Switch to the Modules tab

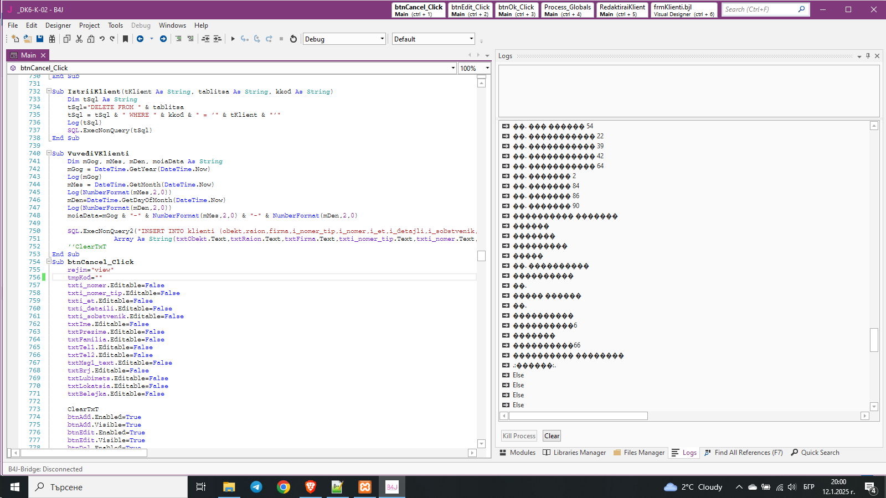[x=518, y=453]
